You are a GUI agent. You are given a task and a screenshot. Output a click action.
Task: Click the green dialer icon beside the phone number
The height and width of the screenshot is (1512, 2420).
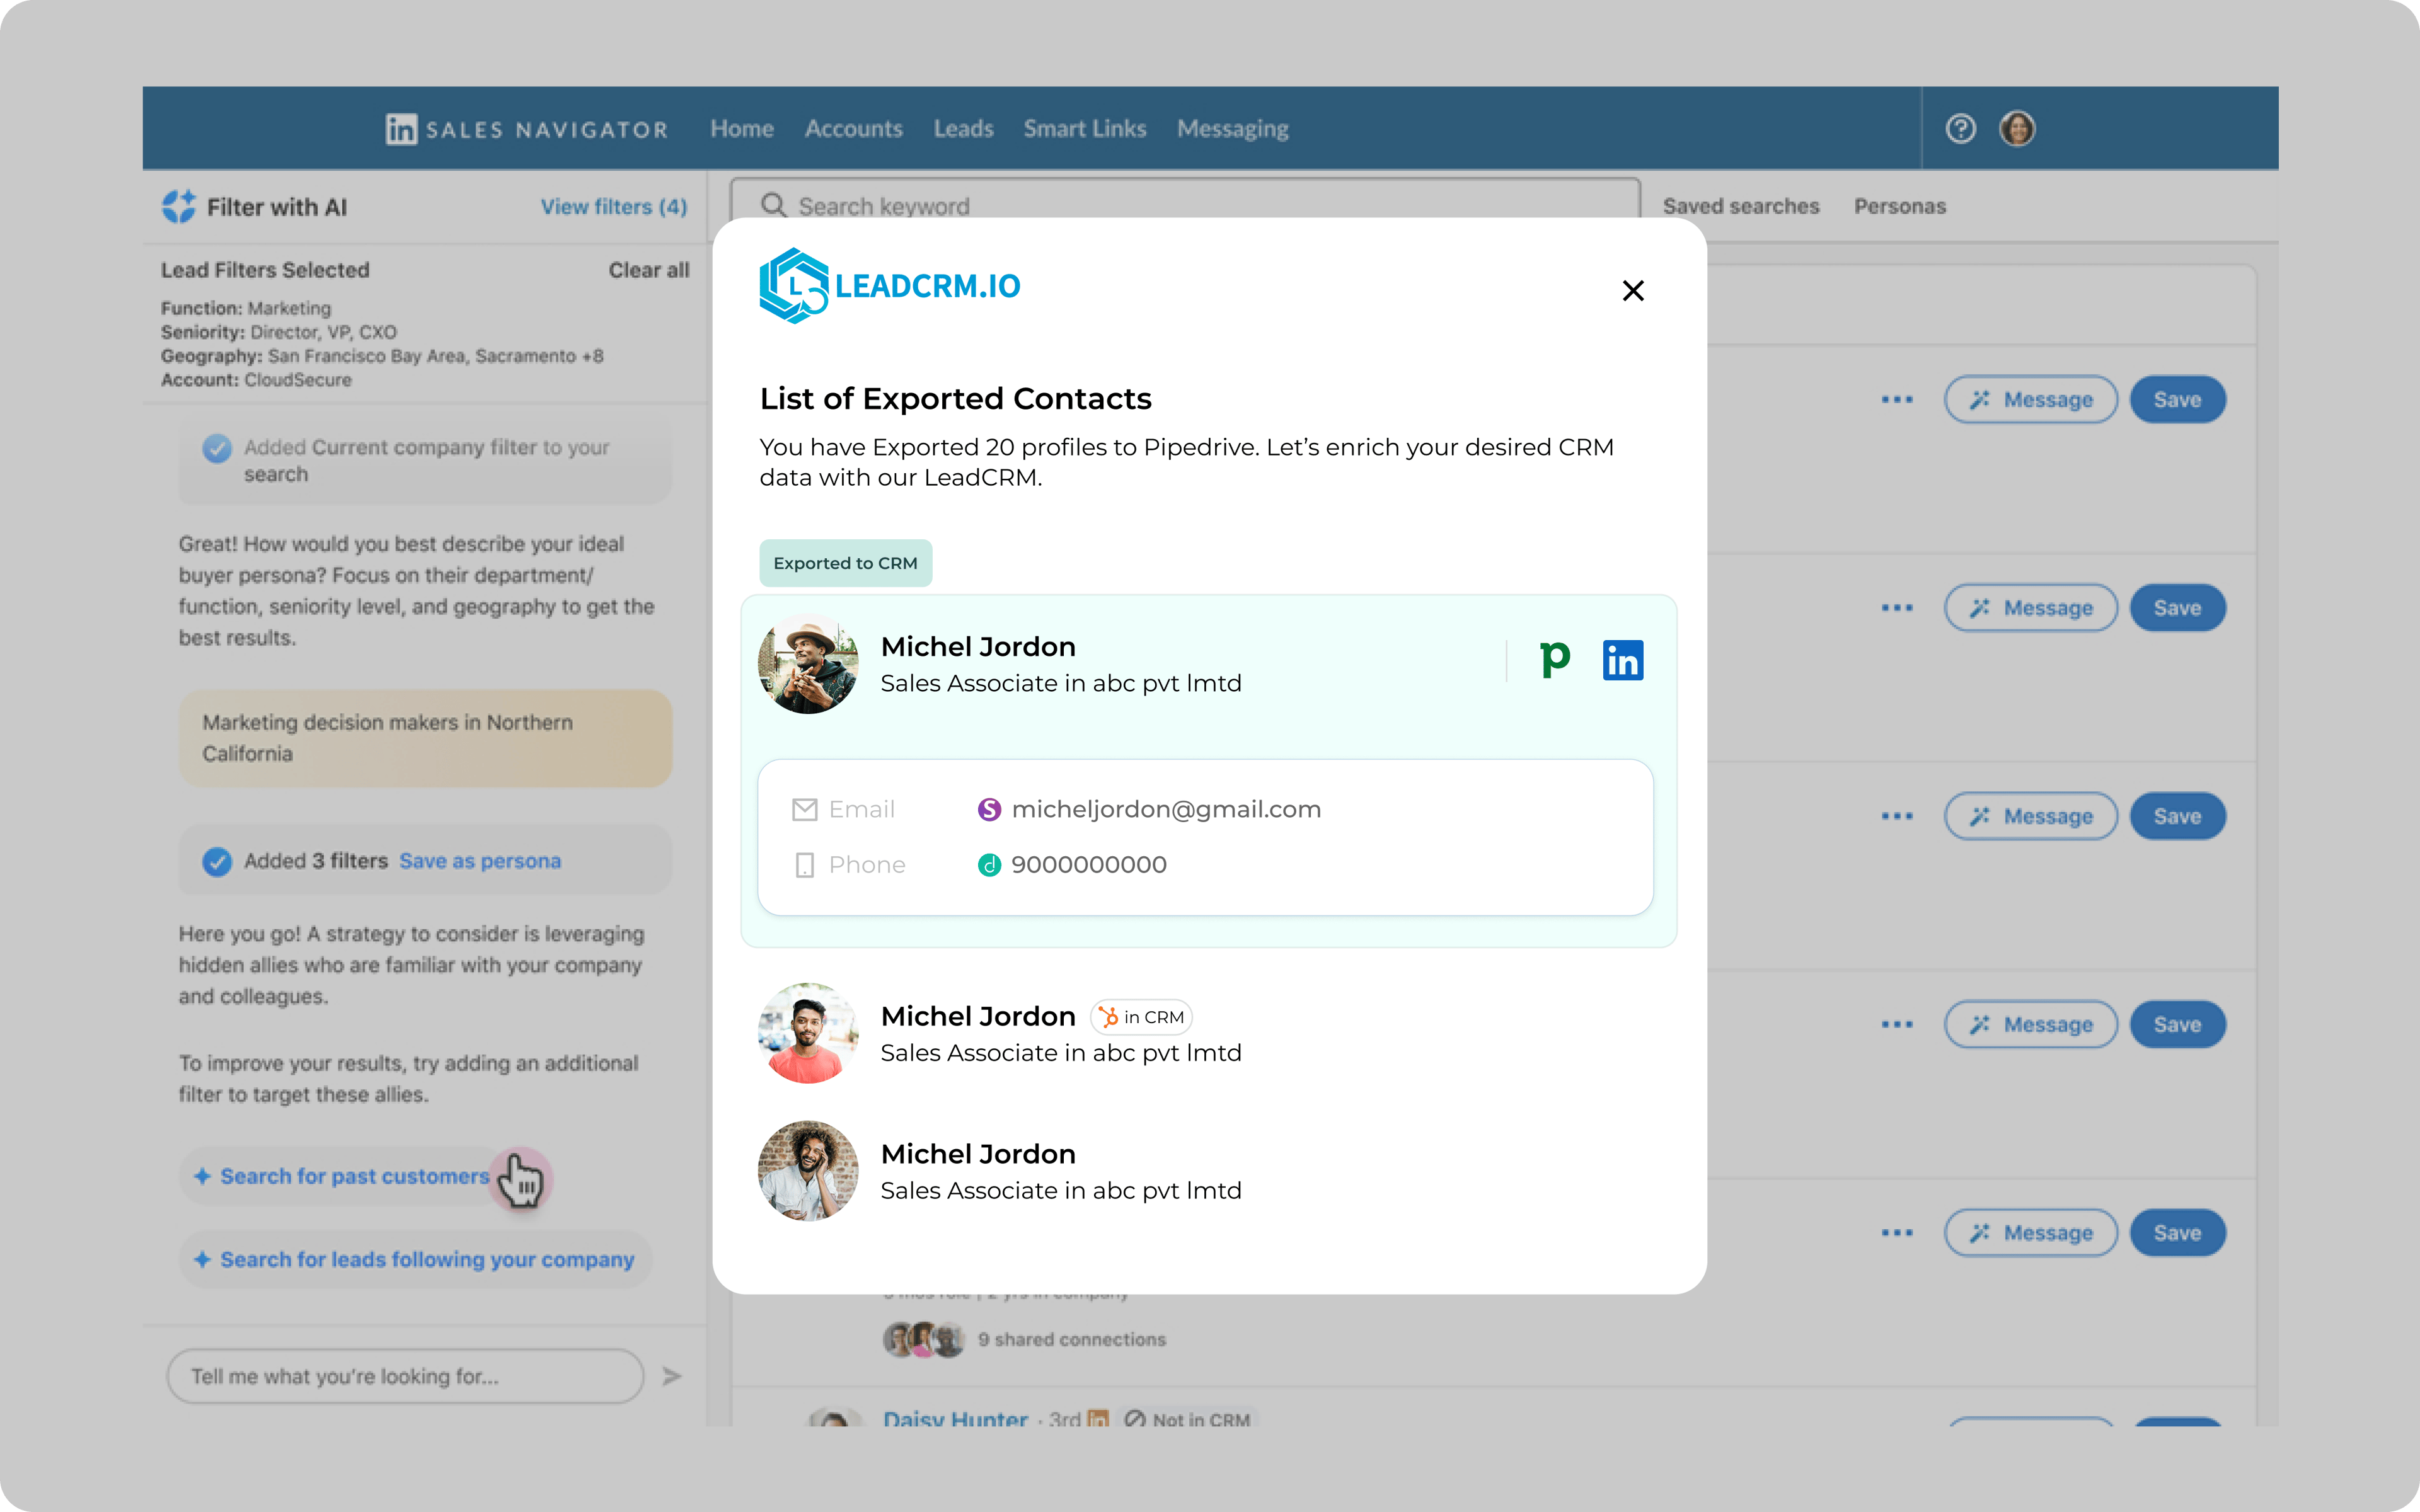[988, 864]
